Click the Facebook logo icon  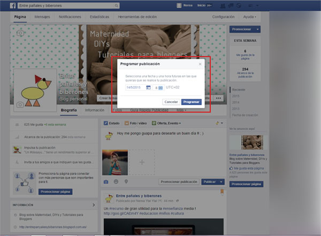[x=13, y=5]
